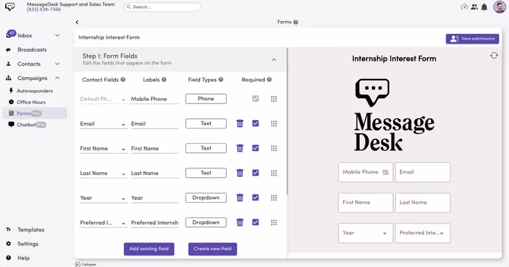The image size is (509, 267).
Task: Open the user profile avatar
Action: (500, 7)
